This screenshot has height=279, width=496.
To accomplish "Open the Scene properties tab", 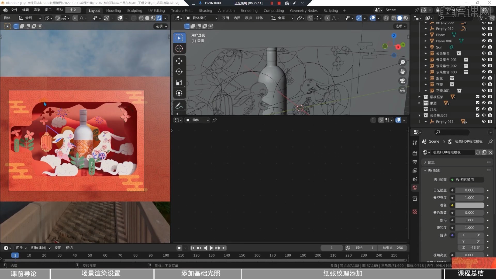I will [x=415, y=179].
